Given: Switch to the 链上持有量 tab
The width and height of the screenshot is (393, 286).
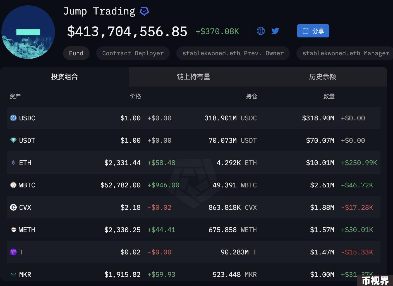Looking at the screenshot, I should point(193,77).
